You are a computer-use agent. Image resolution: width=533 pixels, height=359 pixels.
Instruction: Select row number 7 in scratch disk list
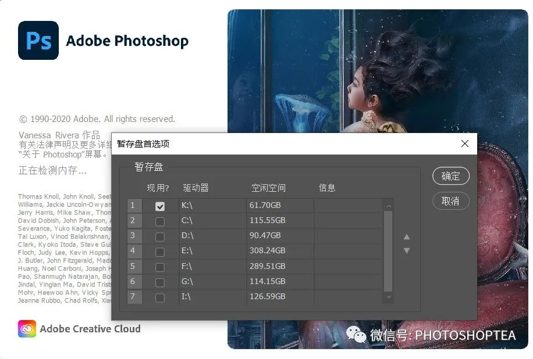134,297
